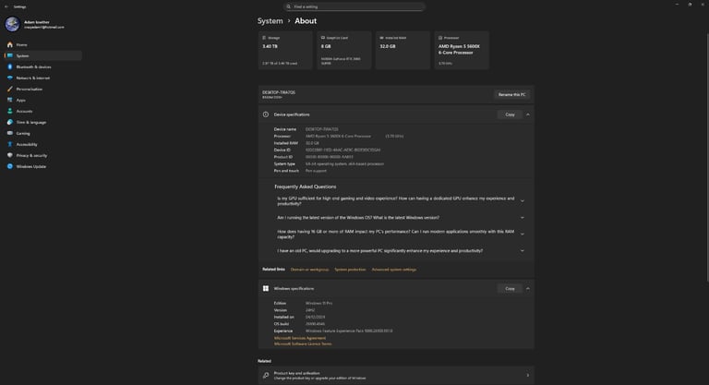Open Bluetooth & devices via its icon
Viewport: 709px width, 385px height.
click(10, 67)
